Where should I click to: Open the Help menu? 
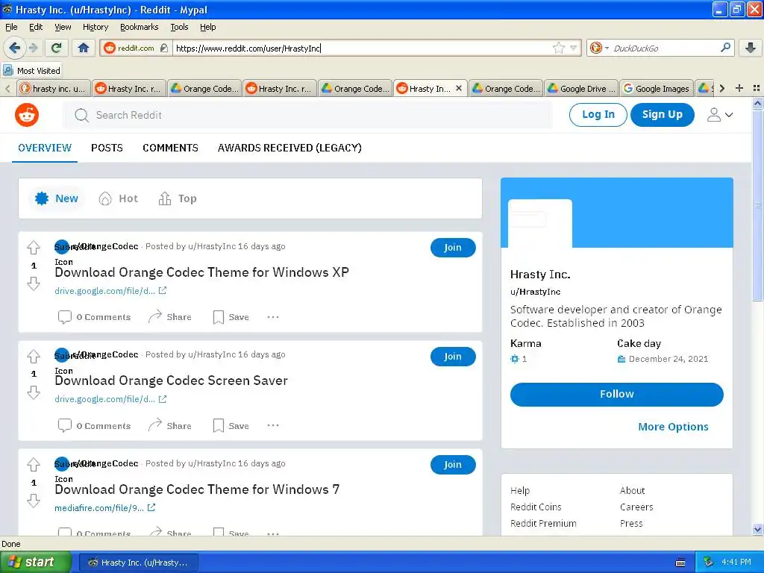(x=207, y=27)
